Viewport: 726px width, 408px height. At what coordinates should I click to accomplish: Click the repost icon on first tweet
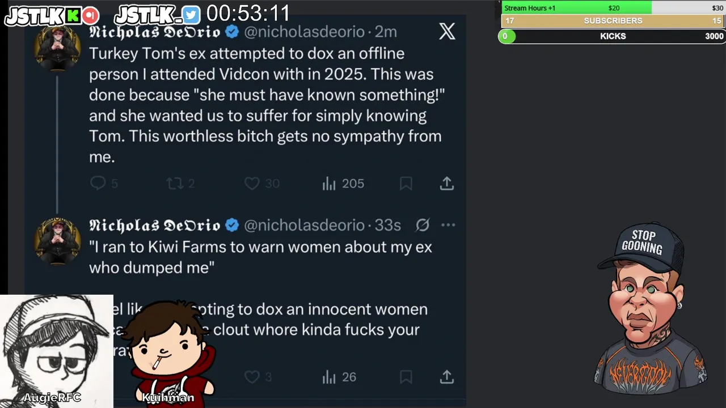click(174, 183)
